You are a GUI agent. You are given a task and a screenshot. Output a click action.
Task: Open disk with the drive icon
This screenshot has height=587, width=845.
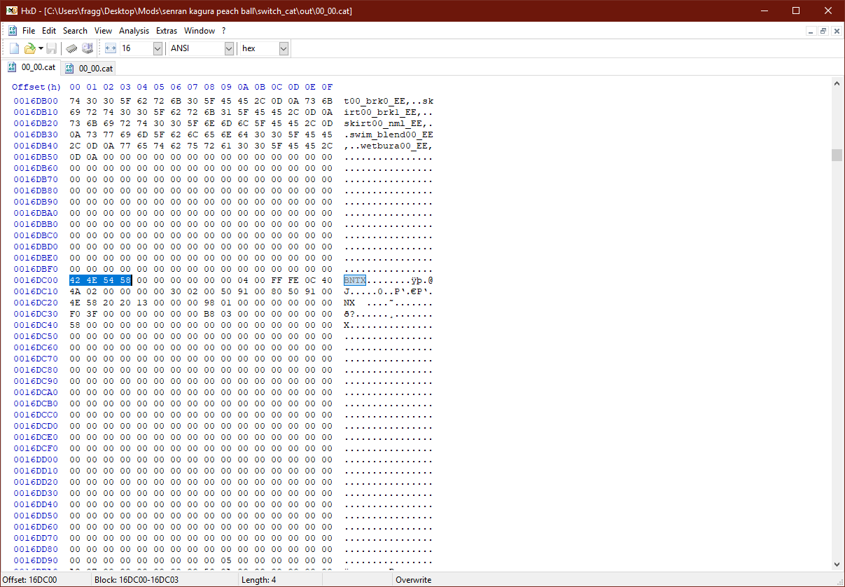[x=88, y=48]
